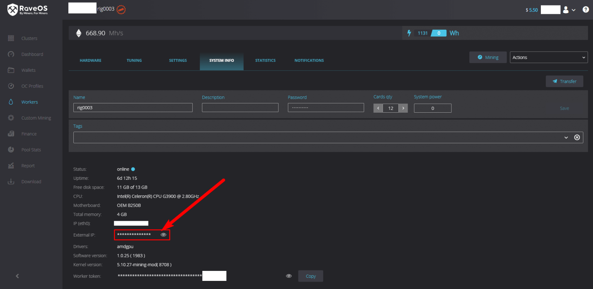The width and height of the screenshot is (593, 289).
Task: Open the Dashboard view
Action: pos(32,54)
